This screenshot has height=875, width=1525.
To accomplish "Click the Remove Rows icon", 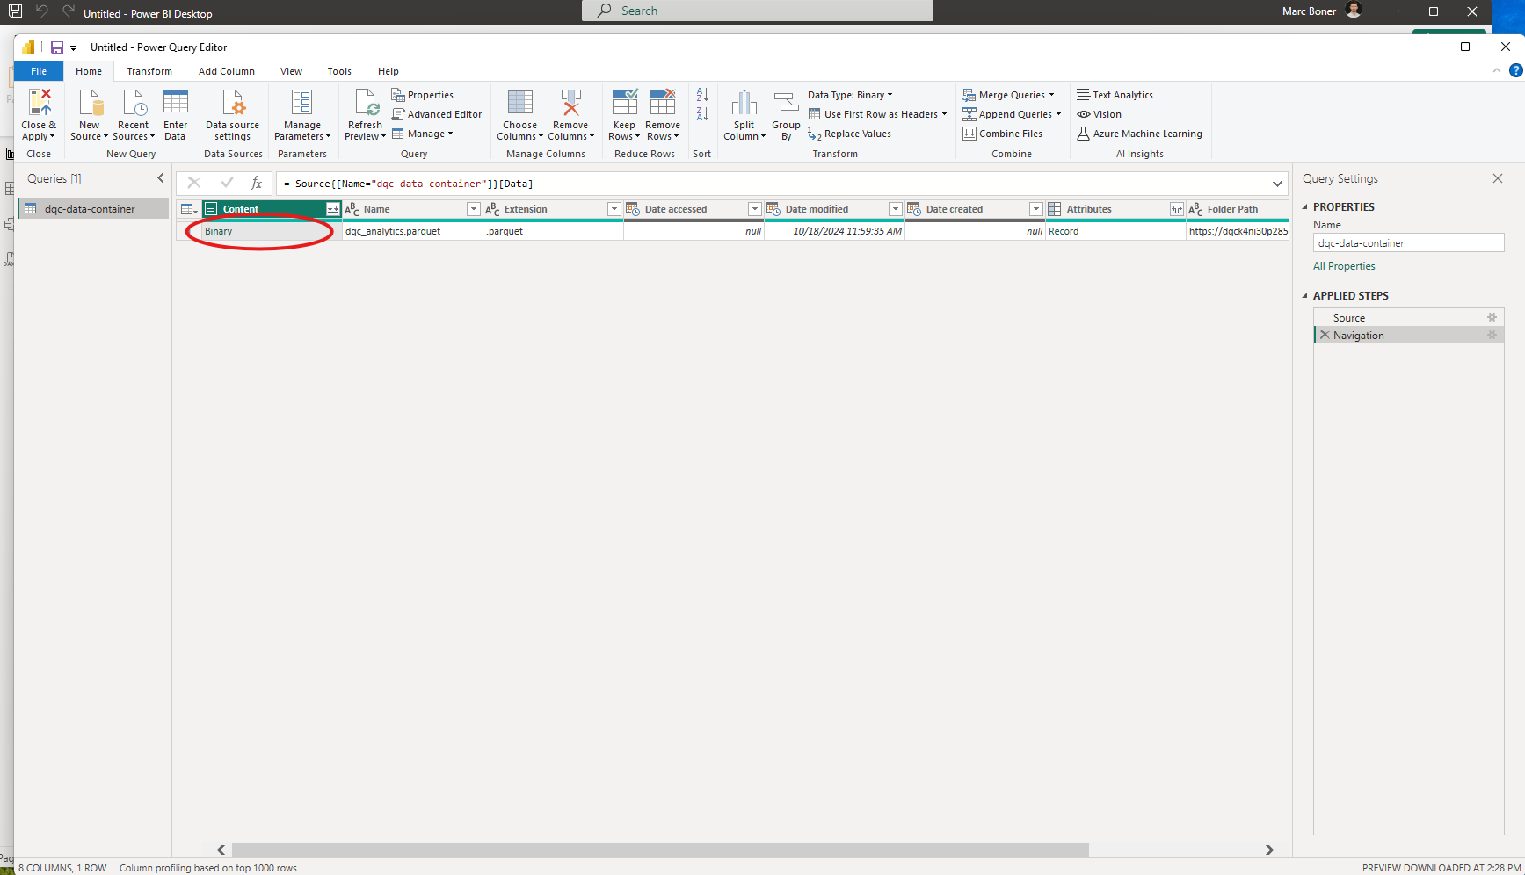I will (663, 103).
